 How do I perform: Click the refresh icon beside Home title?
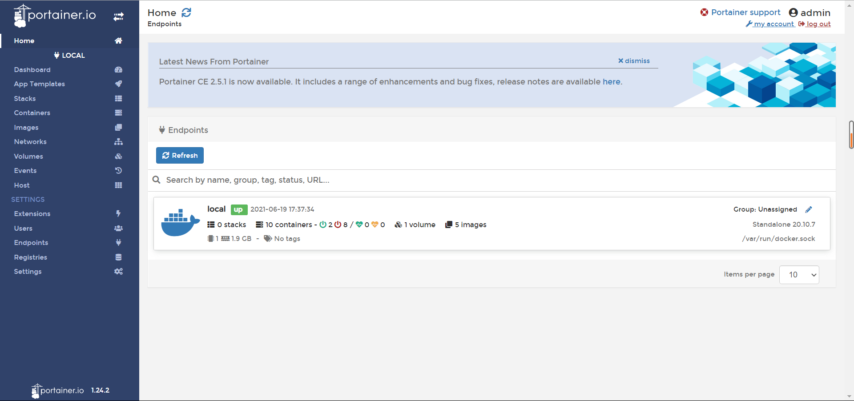click(186, 13)
